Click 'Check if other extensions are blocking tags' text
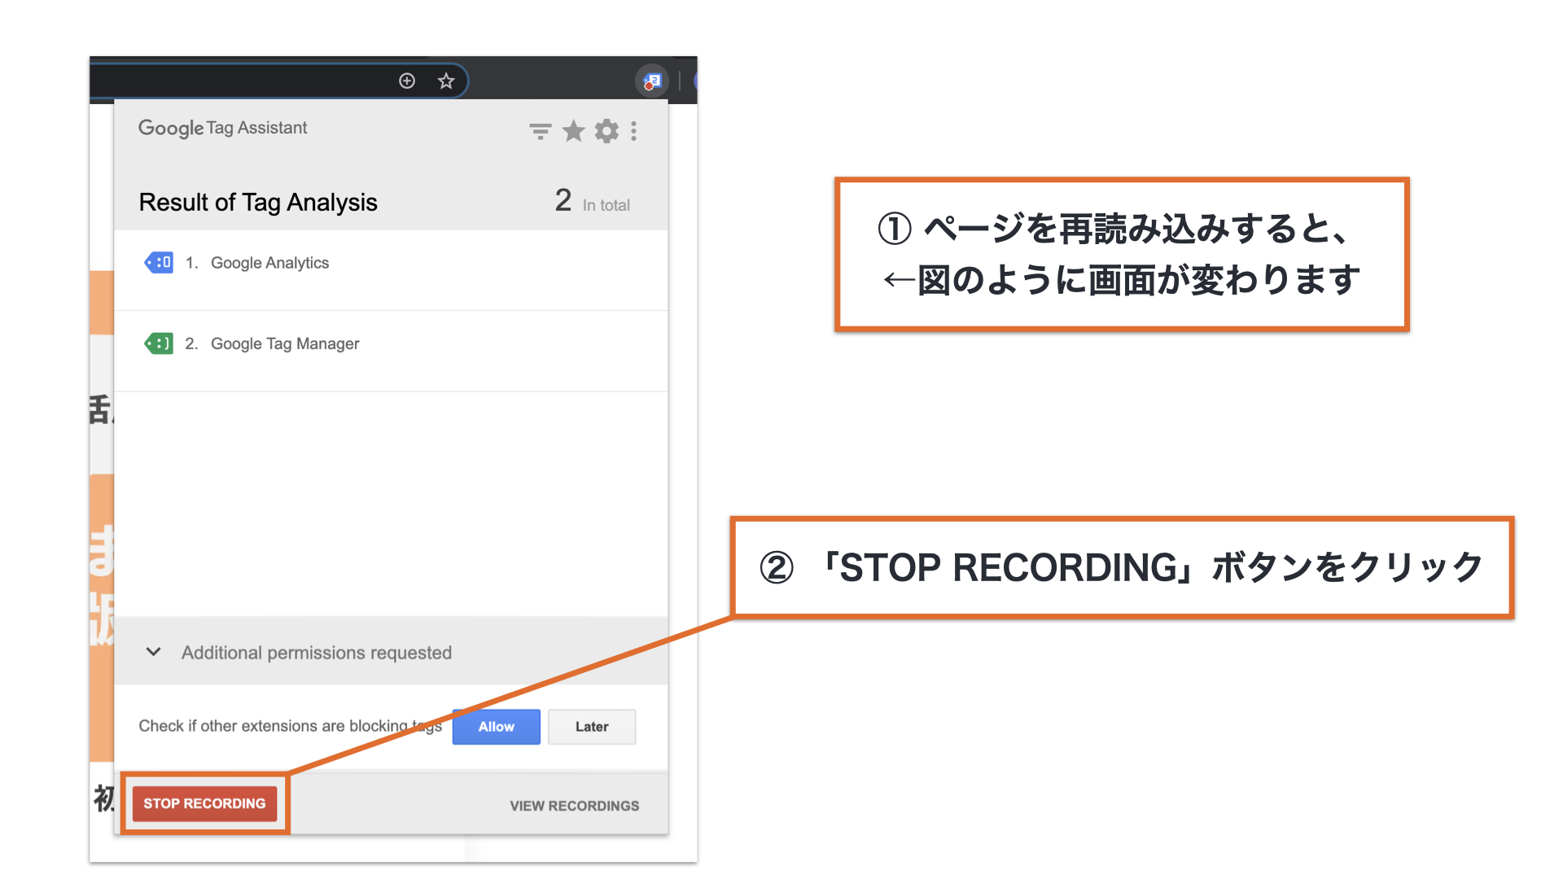Screen dimensions: 1563x879 [290, 726]
